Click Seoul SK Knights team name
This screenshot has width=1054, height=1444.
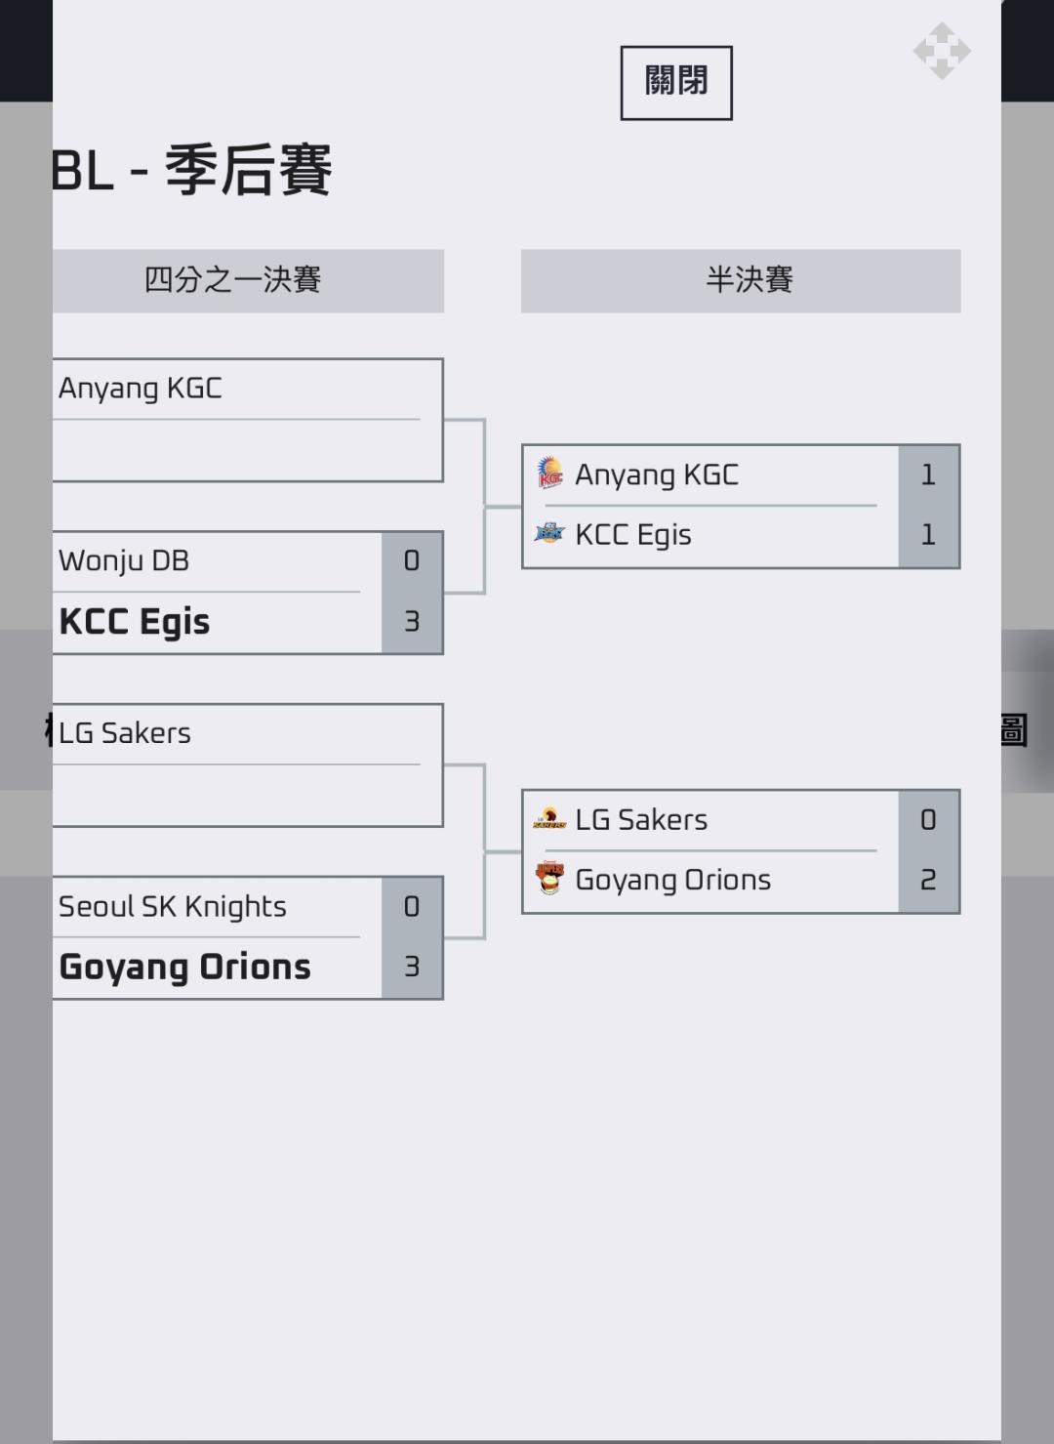(173, 907)
